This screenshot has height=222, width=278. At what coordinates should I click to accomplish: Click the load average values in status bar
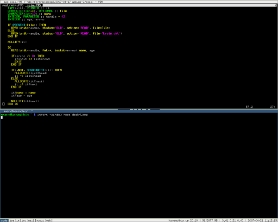pos(233,221)
